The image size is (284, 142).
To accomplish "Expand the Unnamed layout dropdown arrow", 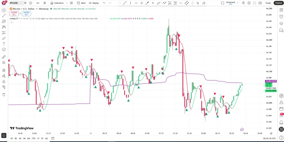I will click(x=237, y=3).
